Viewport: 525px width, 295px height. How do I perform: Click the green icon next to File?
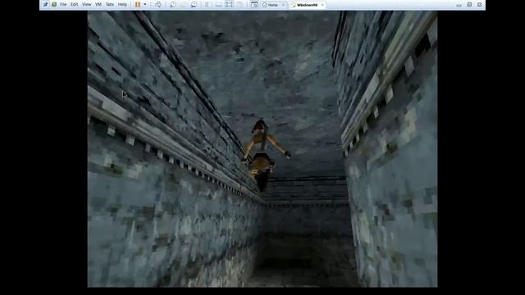pos(54,4)
